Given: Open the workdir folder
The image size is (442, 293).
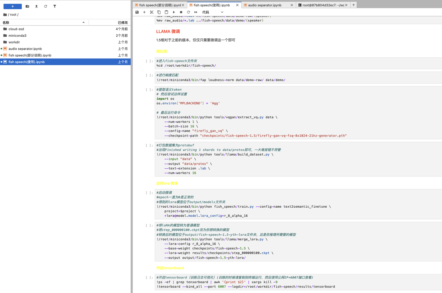Looking at the screenshot, I should coord(65,42).
